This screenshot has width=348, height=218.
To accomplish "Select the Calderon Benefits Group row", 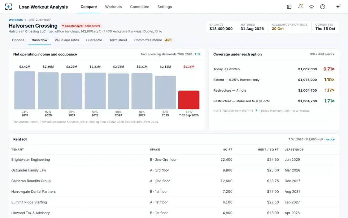I will tap(174, 181).
